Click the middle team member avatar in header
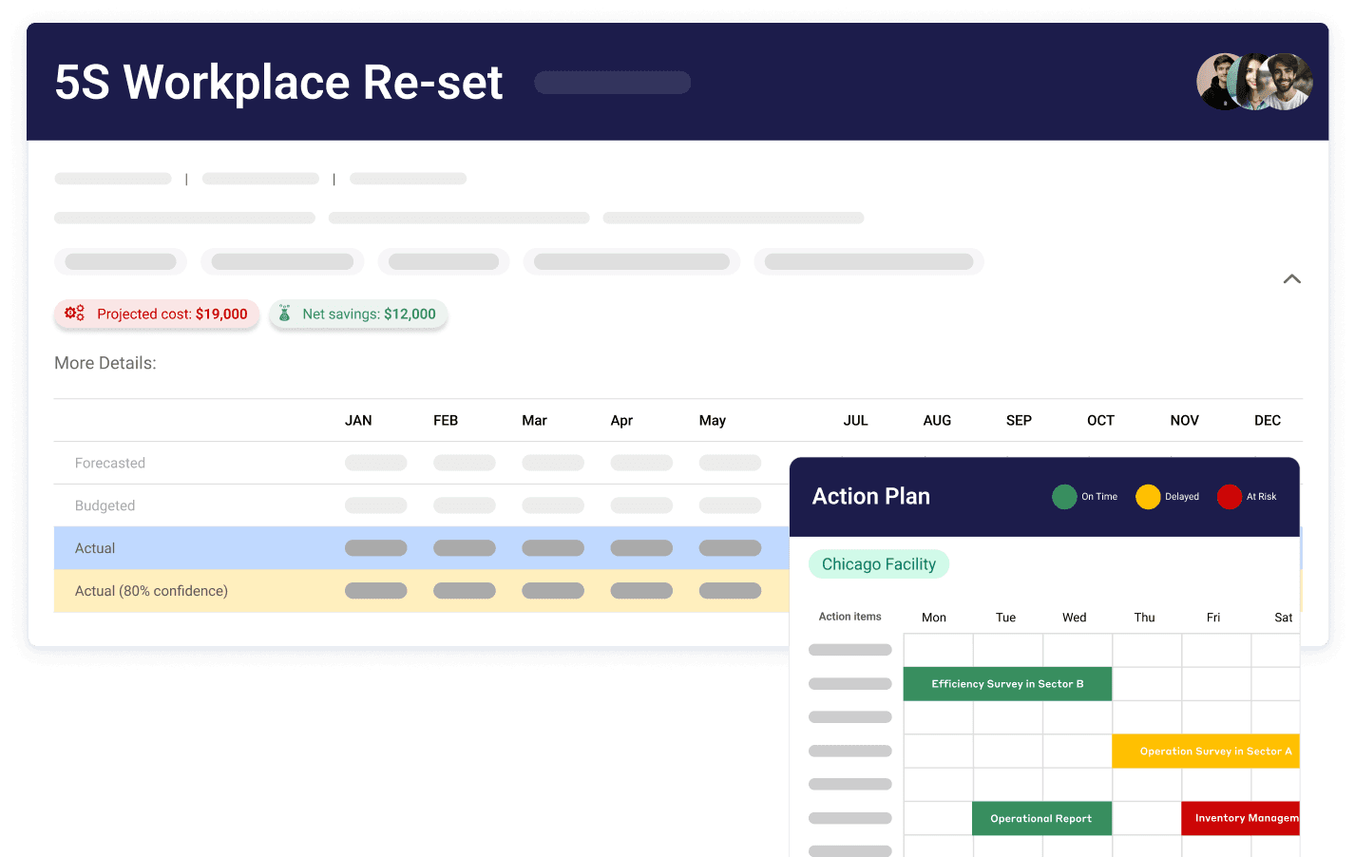This screenshot has width=1355, height=857. [1254, 82]
